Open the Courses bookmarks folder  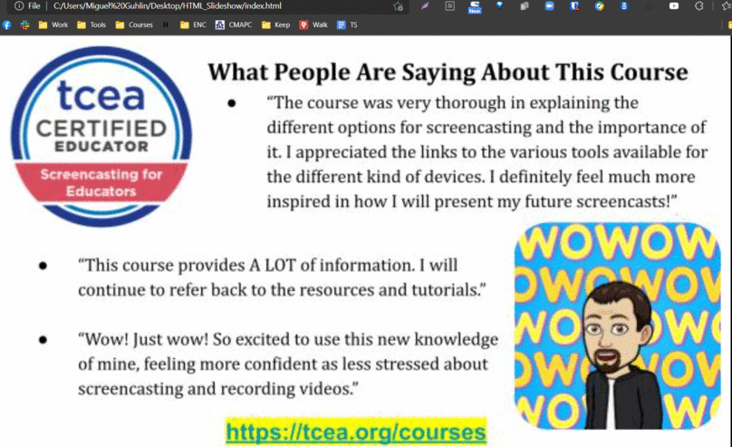[134, 24]
